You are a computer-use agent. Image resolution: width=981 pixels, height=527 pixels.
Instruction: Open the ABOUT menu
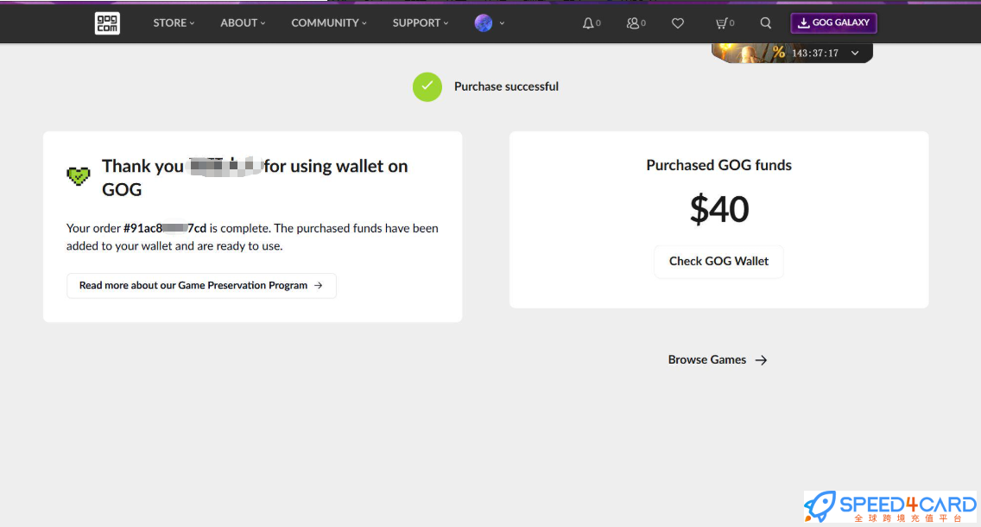pyautogui.click(x=243, y=23)
